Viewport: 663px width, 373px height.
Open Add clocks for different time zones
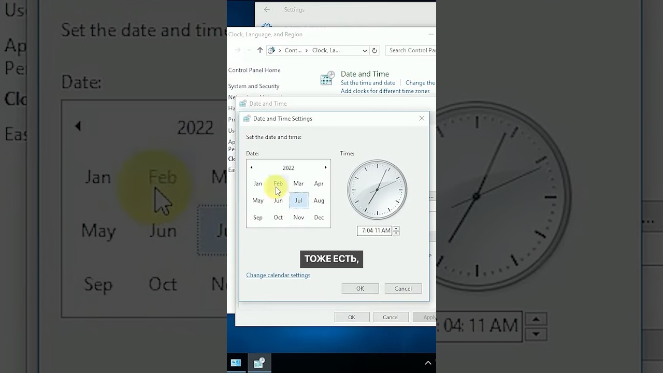pos(385,91)
